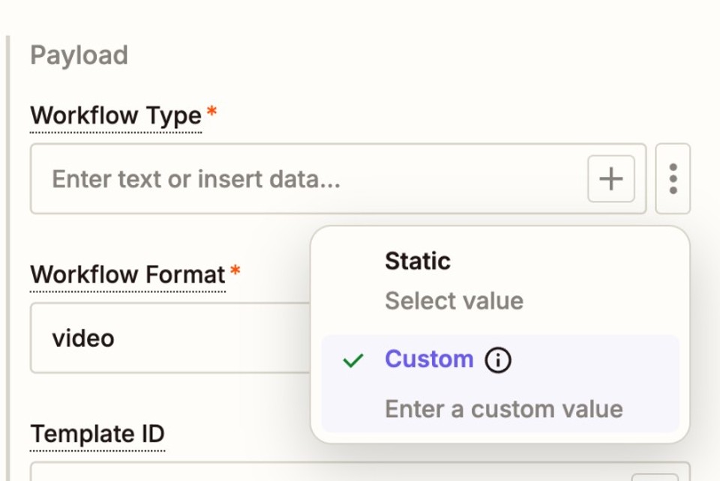Viewport: 720px width, 481px height.
Task: Click the Payload section heading
Action: pyautogui.click(x=79, y=56)
